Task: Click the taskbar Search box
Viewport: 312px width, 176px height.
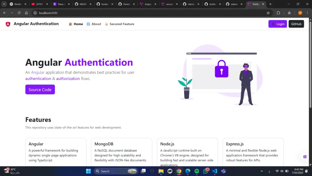Action: (x=116, y=171)
